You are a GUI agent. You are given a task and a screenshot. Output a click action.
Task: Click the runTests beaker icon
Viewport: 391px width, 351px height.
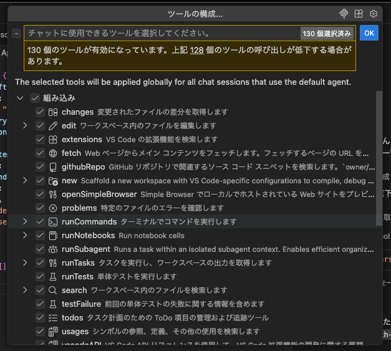(x=53, y=277)
